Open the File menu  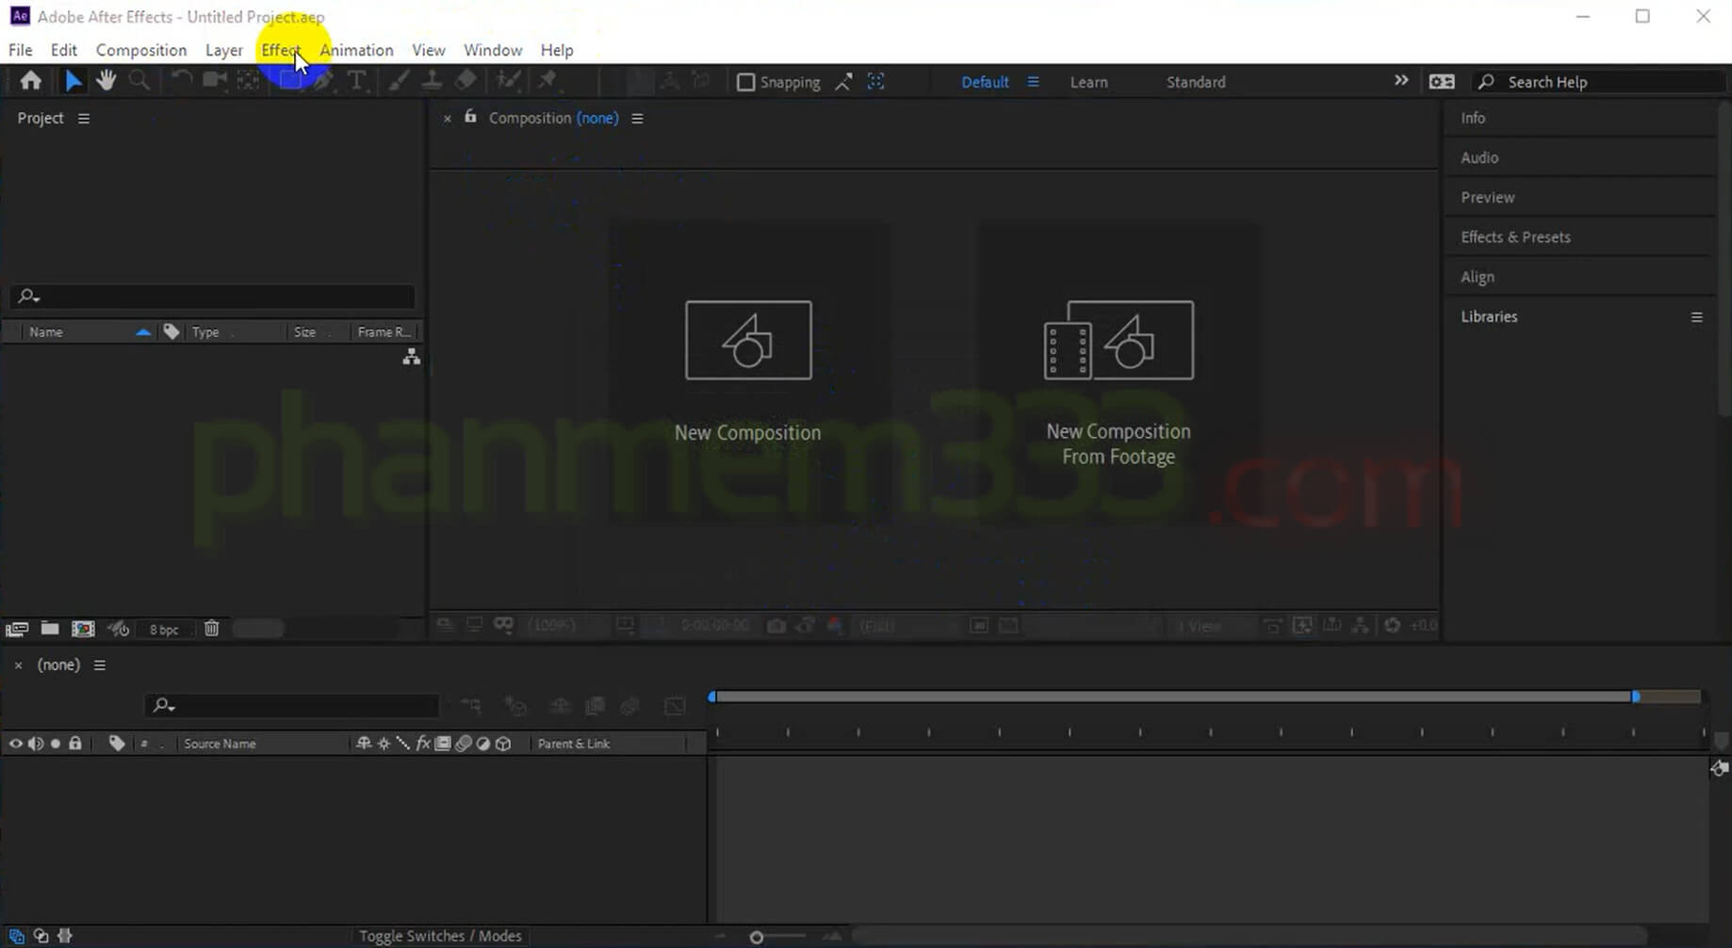point(20,50)
